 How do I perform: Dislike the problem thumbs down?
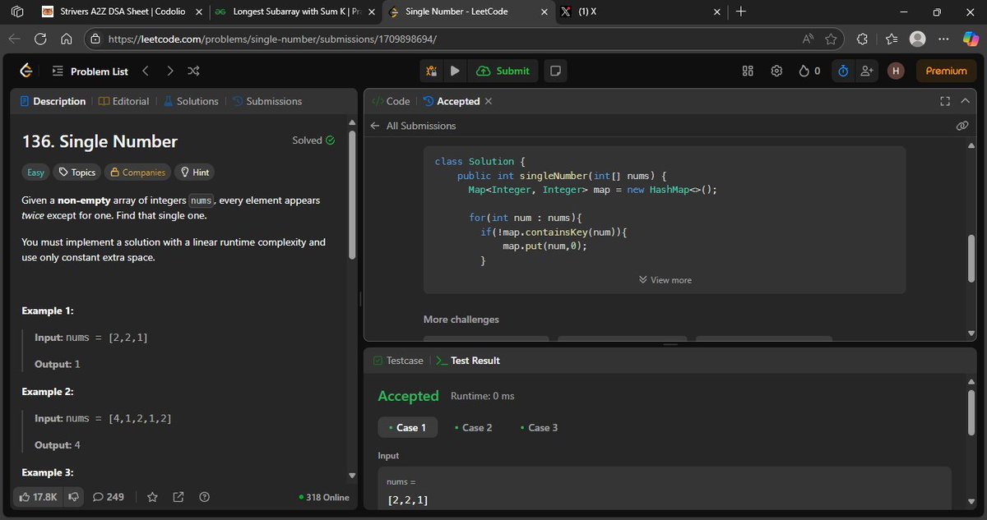coord(73,497)
